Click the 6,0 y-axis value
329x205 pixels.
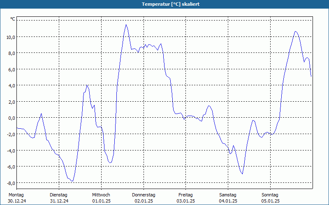click(12, 69)
